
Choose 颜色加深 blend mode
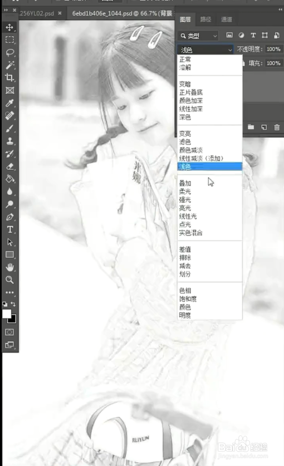[x=209, y=101]
